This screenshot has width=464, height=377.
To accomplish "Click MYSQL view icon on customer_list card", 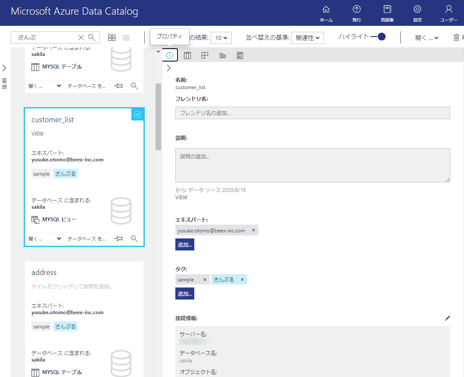I will [x=35, y=219].
